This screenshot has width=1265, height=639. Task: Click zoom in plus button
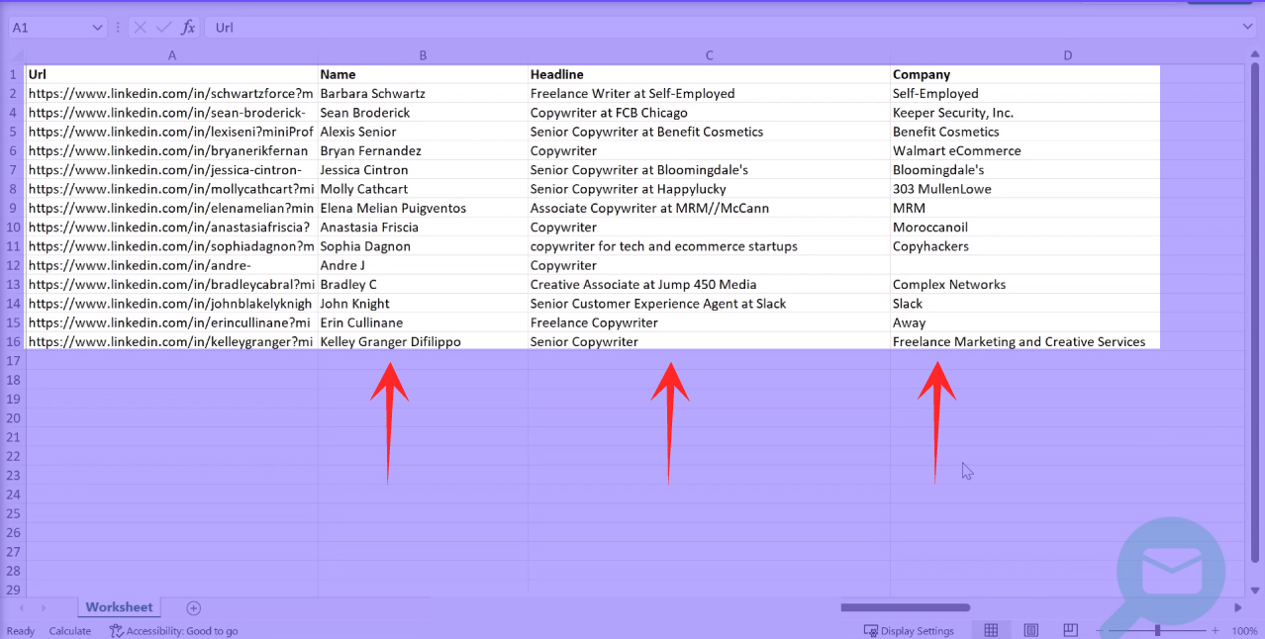coord(1216,631)
